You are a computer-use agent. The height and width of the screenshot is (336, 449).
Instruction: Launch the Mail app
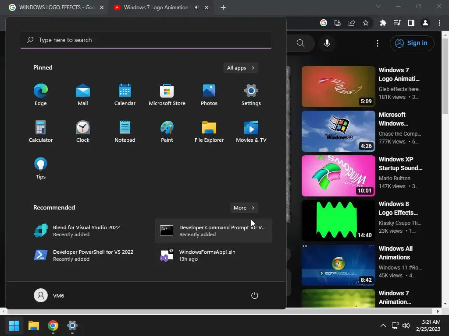[x=83, y=95]
